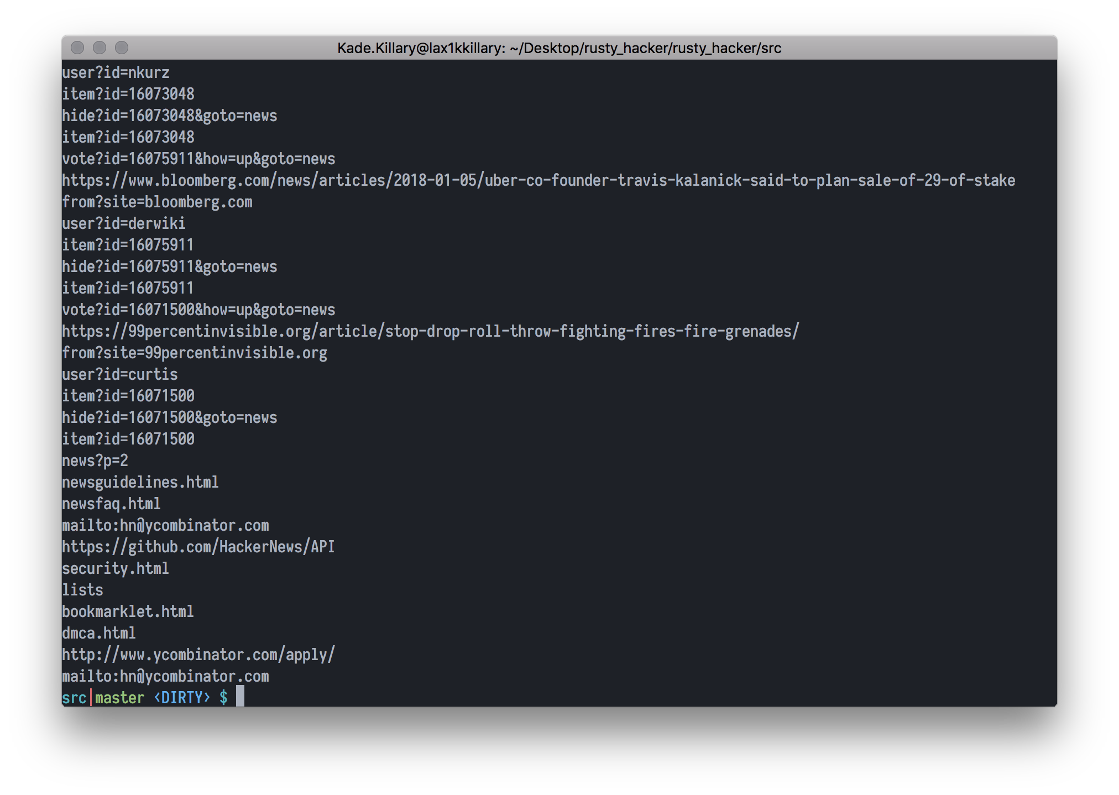Click the DIRTY git status indicator
Screen dimensions: 1119x795
[x=182, y=698]
